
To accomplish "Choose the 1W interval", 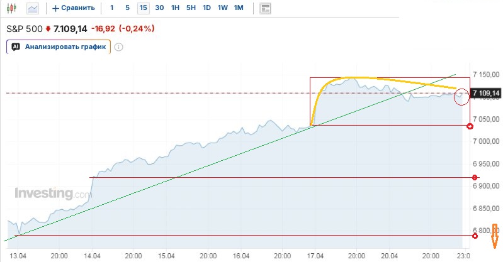I will [x=222, y=8].
